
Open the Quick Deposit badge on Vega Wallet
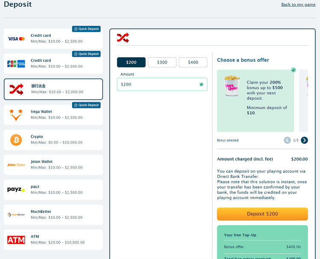(86, 105)
